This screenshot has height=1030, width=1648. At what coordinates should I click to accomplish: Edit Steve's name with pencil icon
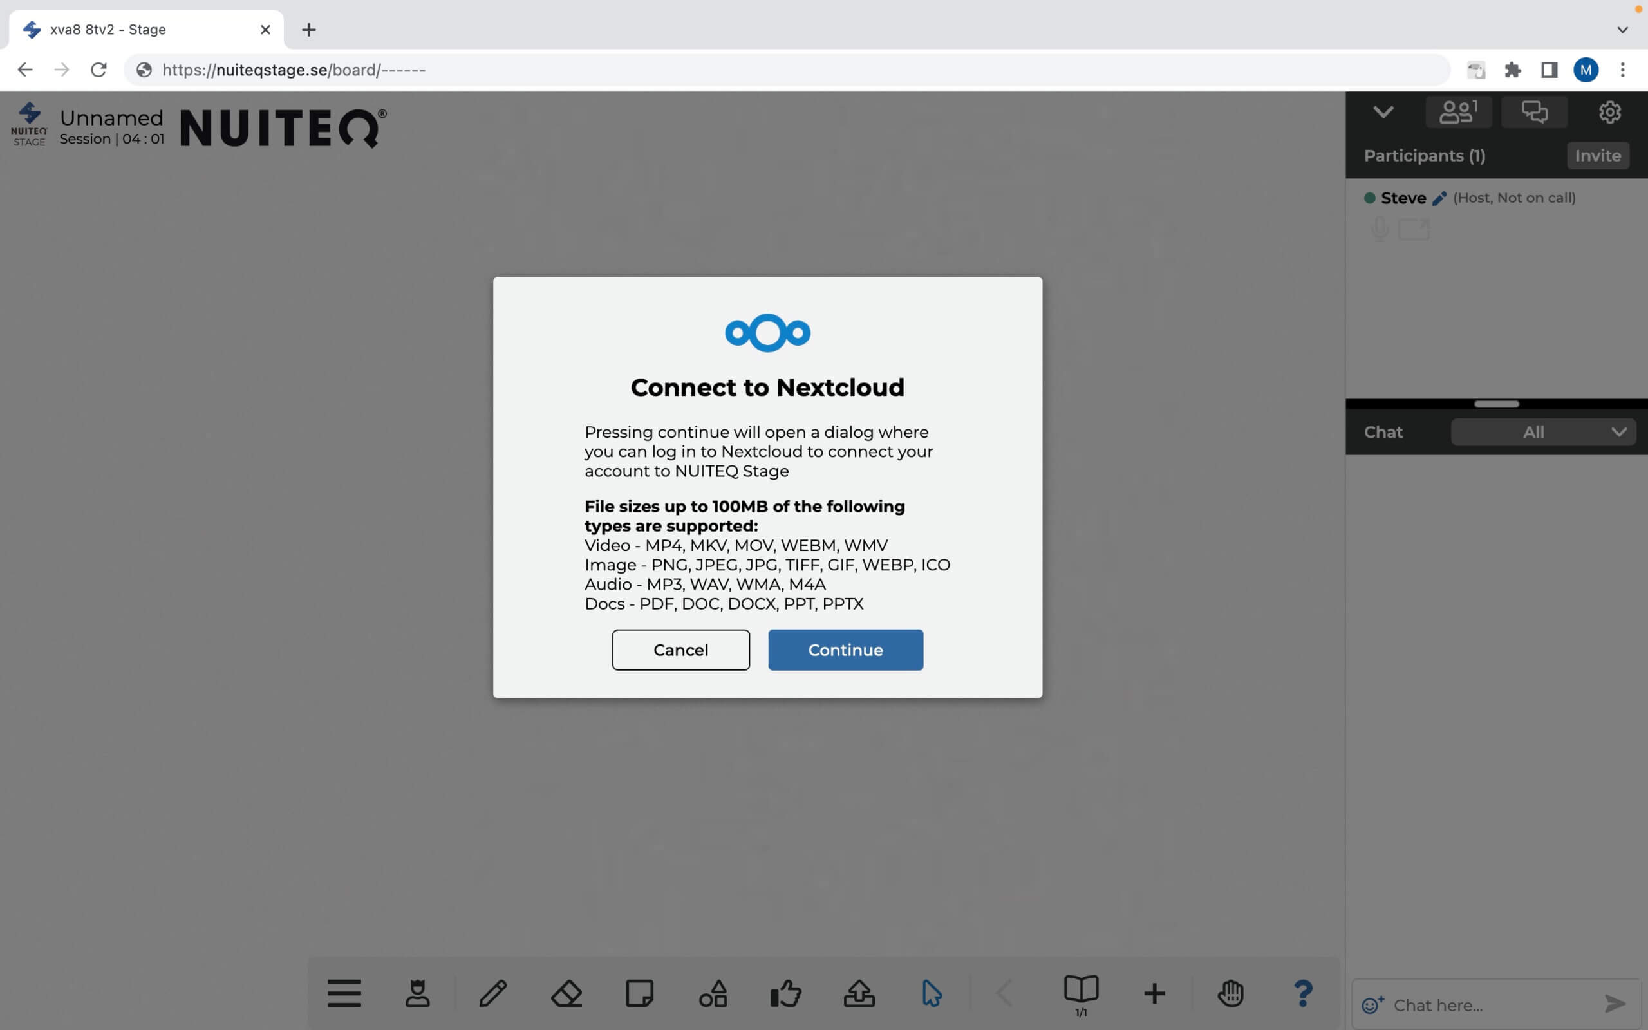coord(1439,198)
